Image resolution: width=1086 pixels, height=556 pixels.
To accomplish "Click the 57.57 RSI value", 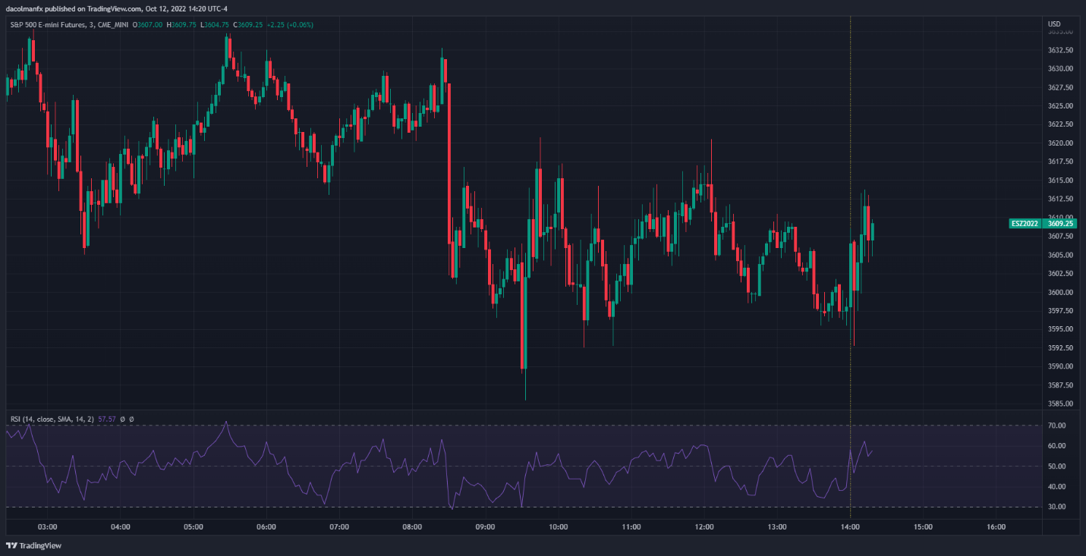I will (x=107, y=419).
